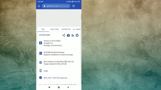Screen dimensions: 161x90
Task: Click 'armeabi-v7a' architecture text
Action: 48,43
